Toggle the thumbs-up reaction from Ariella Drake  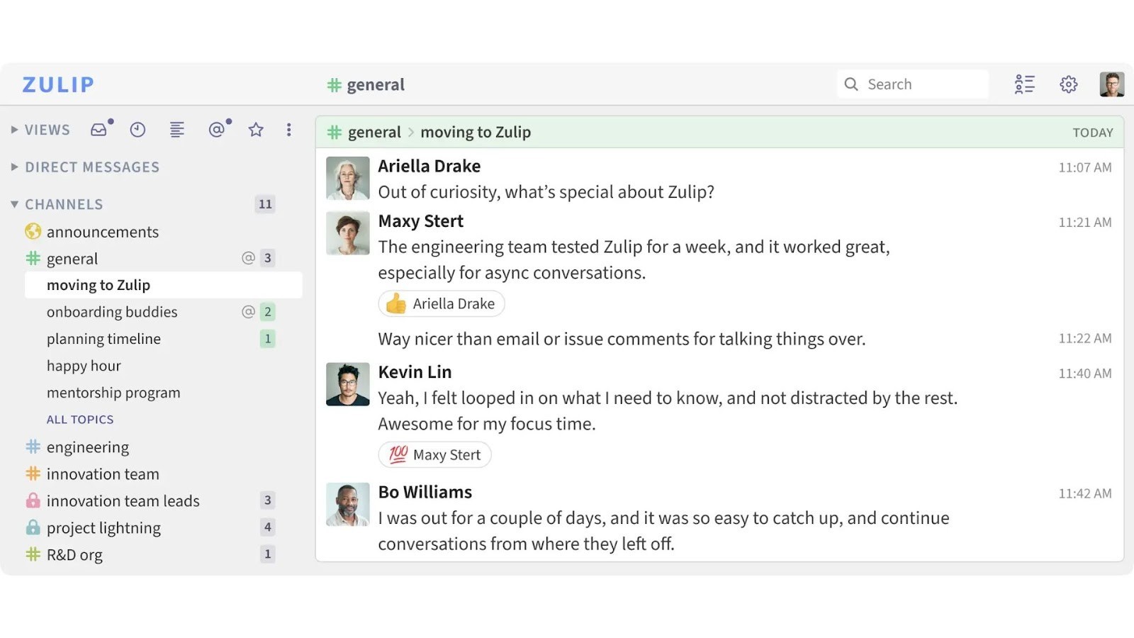pyautogui.click(x=441, y=303)
